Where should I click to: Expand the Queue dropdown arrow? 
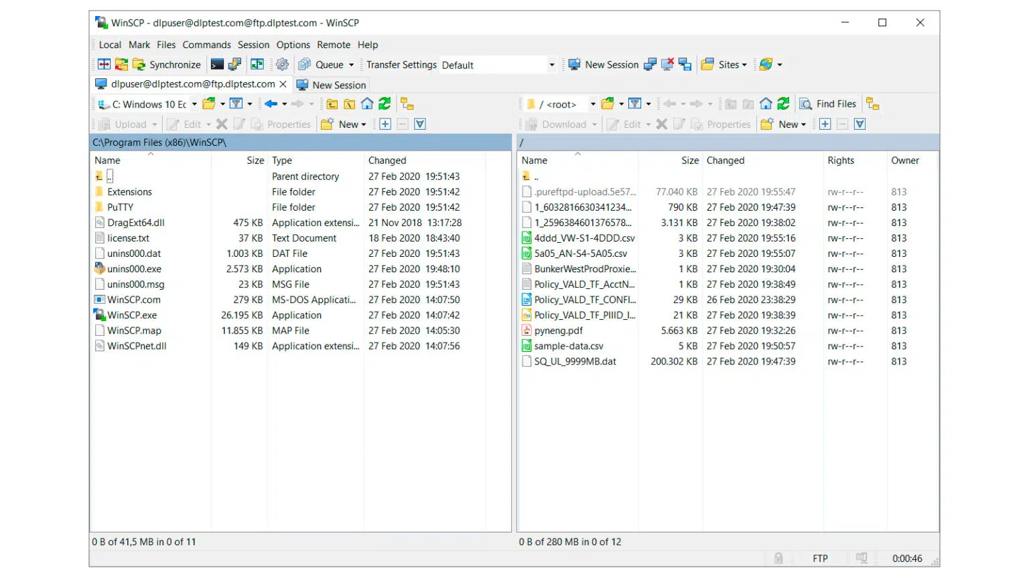351,65
